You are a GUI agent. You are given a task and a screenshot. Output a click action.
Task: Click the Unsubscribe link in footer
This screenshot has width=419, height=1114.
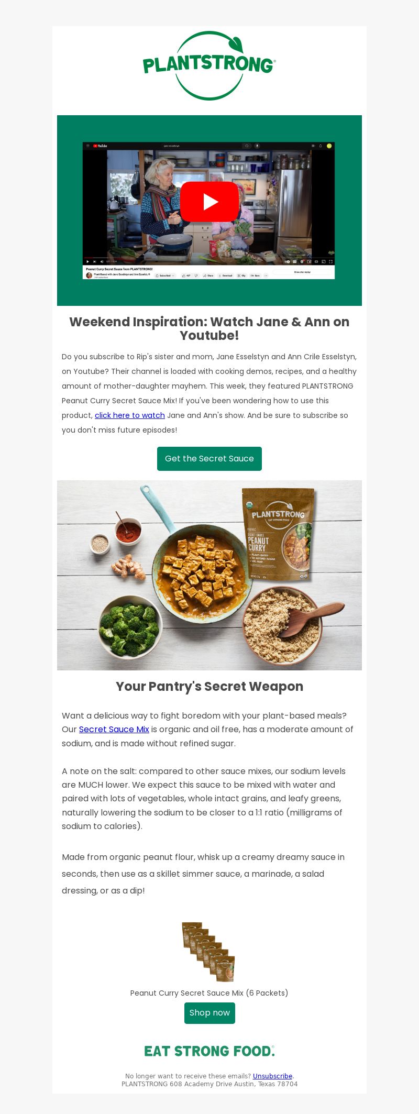pyautogui.click(x=272, y=1076)
